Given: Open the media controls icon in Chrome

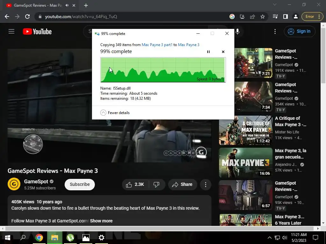Looking at the screenshot, I should click(x=275, y=17).
